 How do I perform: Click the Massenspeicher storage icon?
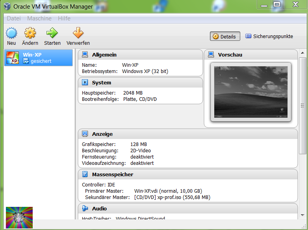tap(85, 174)
